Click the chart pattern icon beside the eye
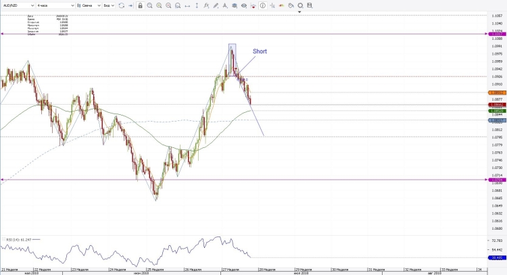This screenshot has width=507, height=275. [254, 5]
